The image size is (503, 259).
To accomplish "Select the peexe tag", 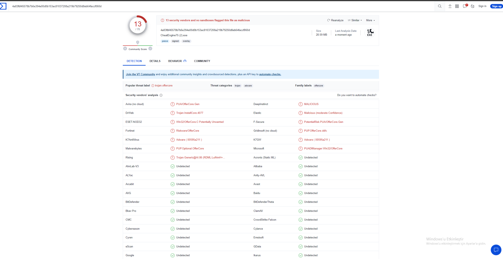I will point(165,41).
